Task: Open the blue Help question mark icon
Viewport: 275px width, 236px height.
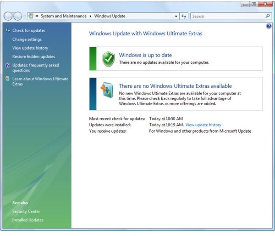Action: (269, 26)
